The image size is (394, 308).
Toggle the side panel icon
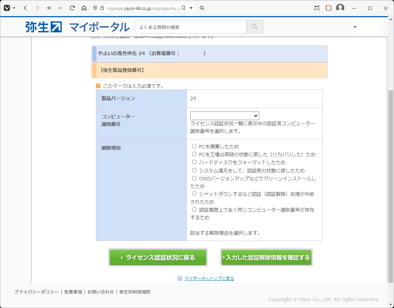click(x=329, y=8)
